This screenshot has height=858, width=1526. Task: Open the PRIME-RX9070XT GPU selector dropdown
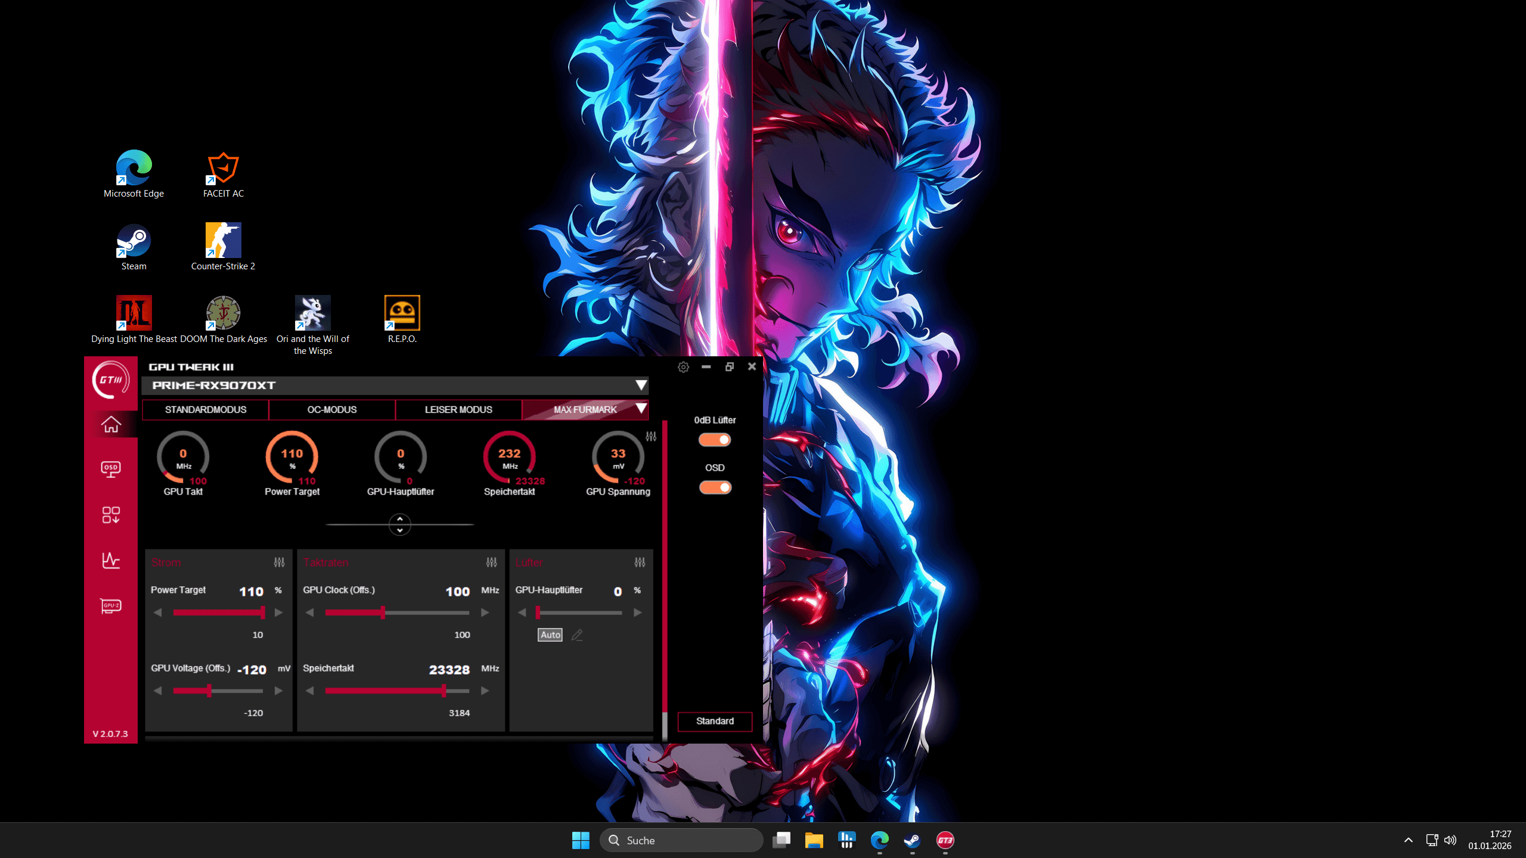(640, 386)
